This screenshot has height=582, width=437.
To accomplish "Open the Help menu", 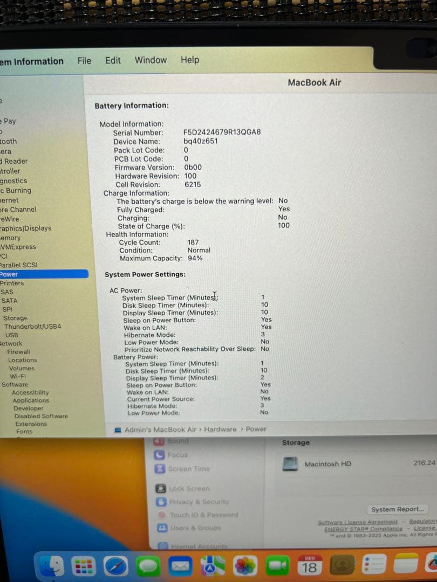I will 189,60.
